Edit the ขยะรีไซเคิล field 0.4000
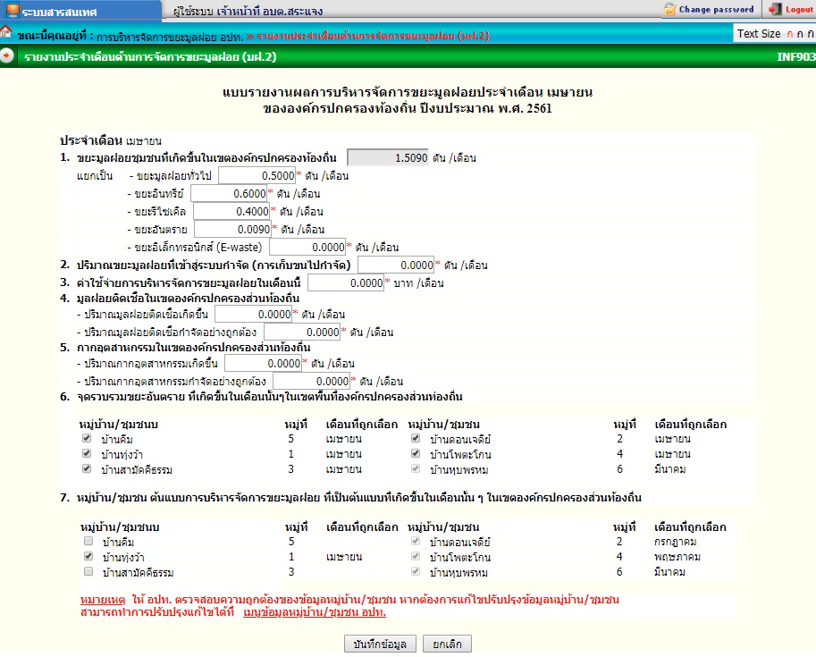Viewport: 816px width, 657px height. (231, 211)
